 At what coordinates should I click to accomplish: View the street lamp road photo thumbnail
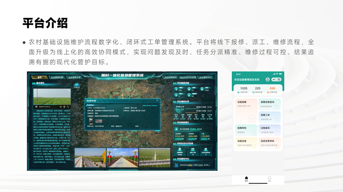tap(122, 158)
